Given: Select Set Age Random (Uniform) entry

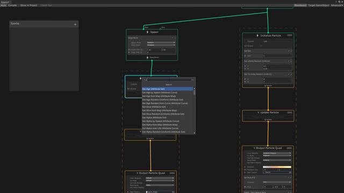Looking at the screenshot, I should [x=168, y=100].
